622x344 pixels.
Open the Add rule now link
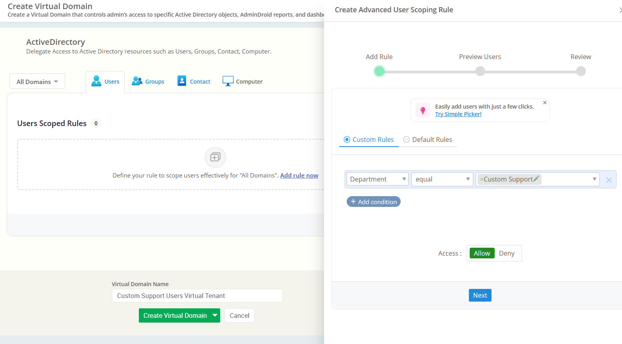299,175
